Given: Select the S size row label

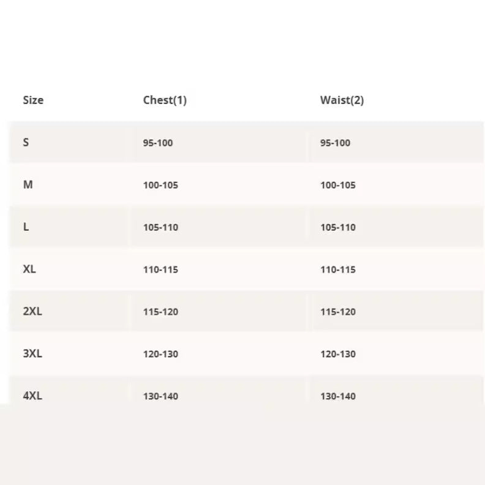Looking at the screenshot, I should tap(26, 142).
